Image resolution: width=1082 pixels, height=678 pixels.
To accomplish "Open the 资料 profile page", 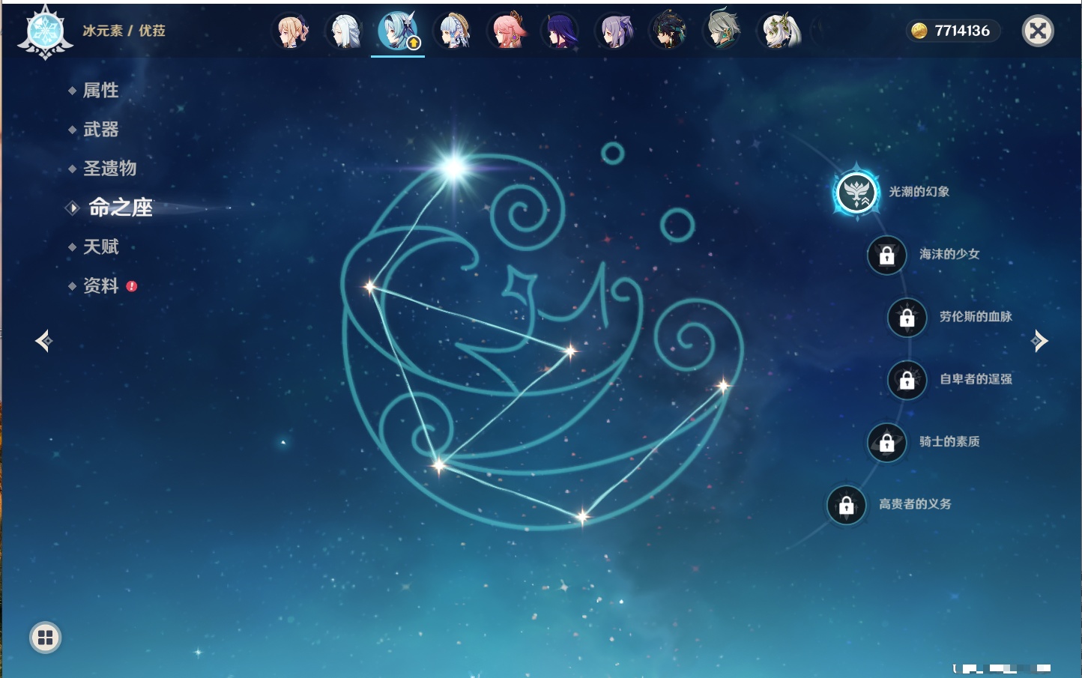I will pos(100,285).
